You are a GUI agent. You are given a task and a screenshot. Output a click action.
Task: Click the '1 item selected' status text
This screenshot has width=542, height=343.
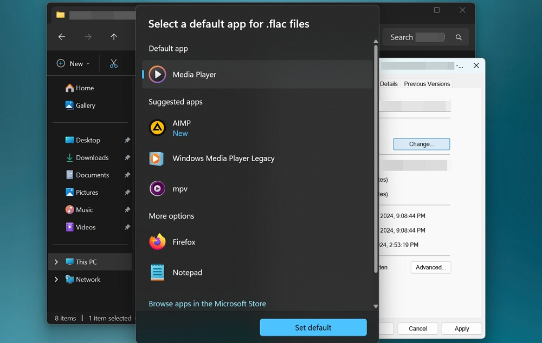pyautogui.click(x=110, y=318)
